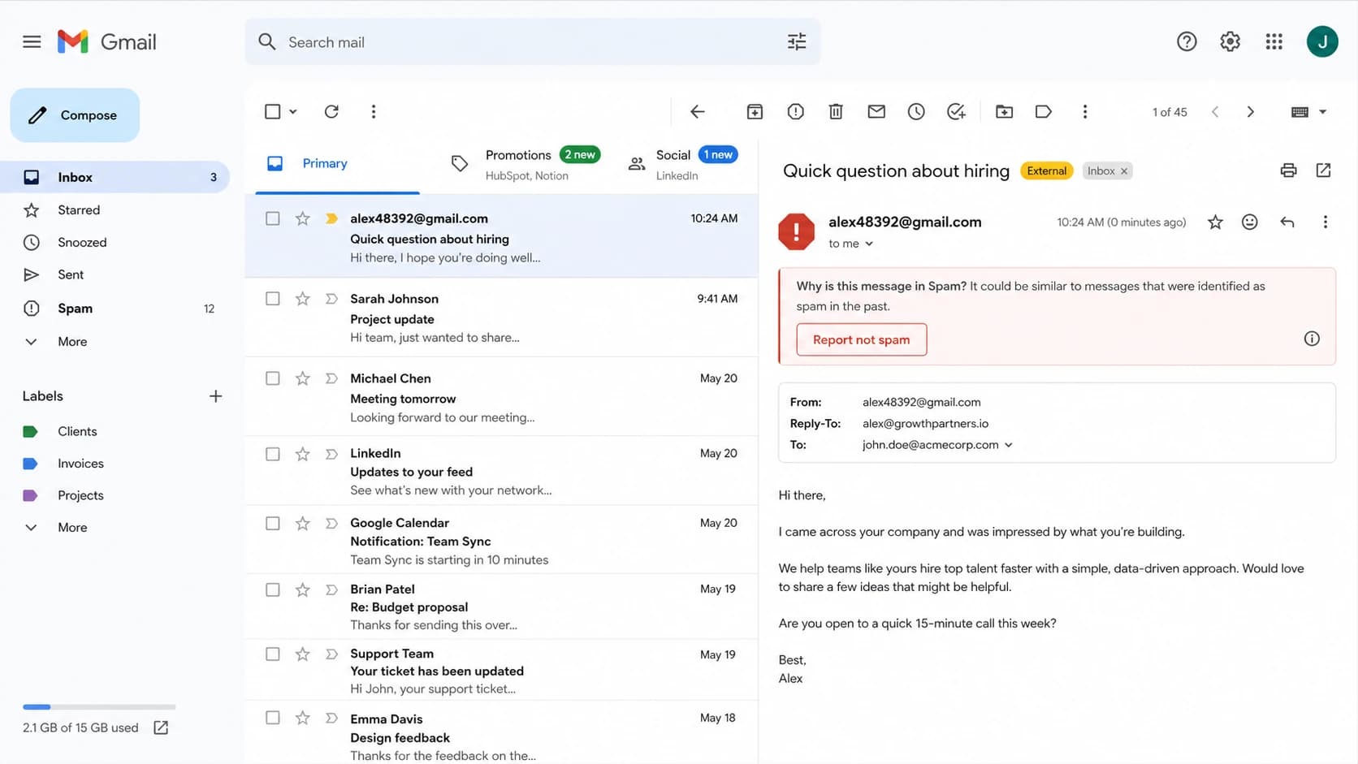Open storage management link icon

[x=161, y=727]
